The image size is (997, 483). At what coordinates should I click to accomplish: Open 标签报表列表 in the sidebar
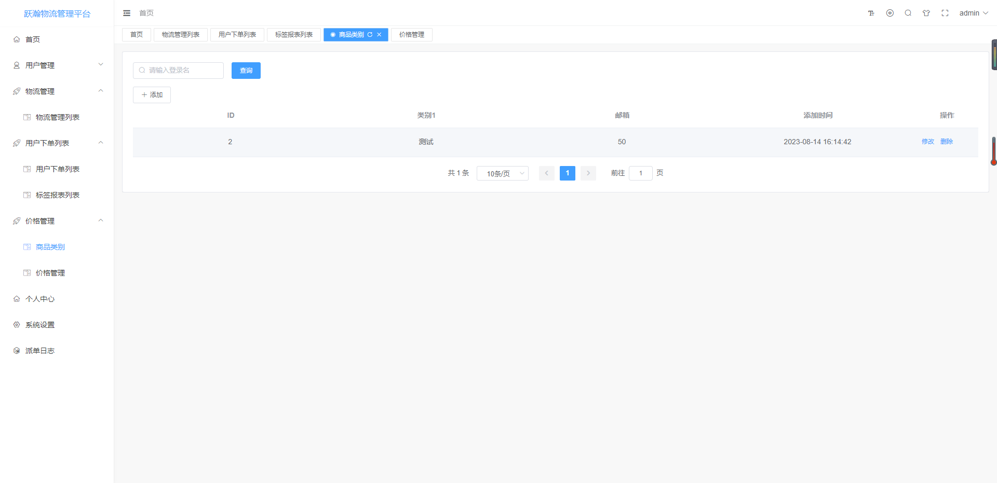tap(57, 195)
